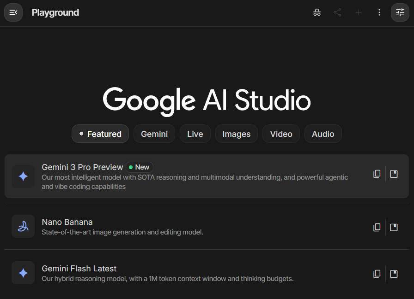The image size is (414, 299).
Task: Click the Nano Banana banana icon
Action: pos(23,226)
